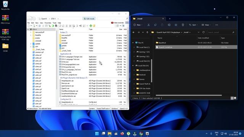
Task: Open the Video tutorials link in OpenIV
Action: [117, 23]
